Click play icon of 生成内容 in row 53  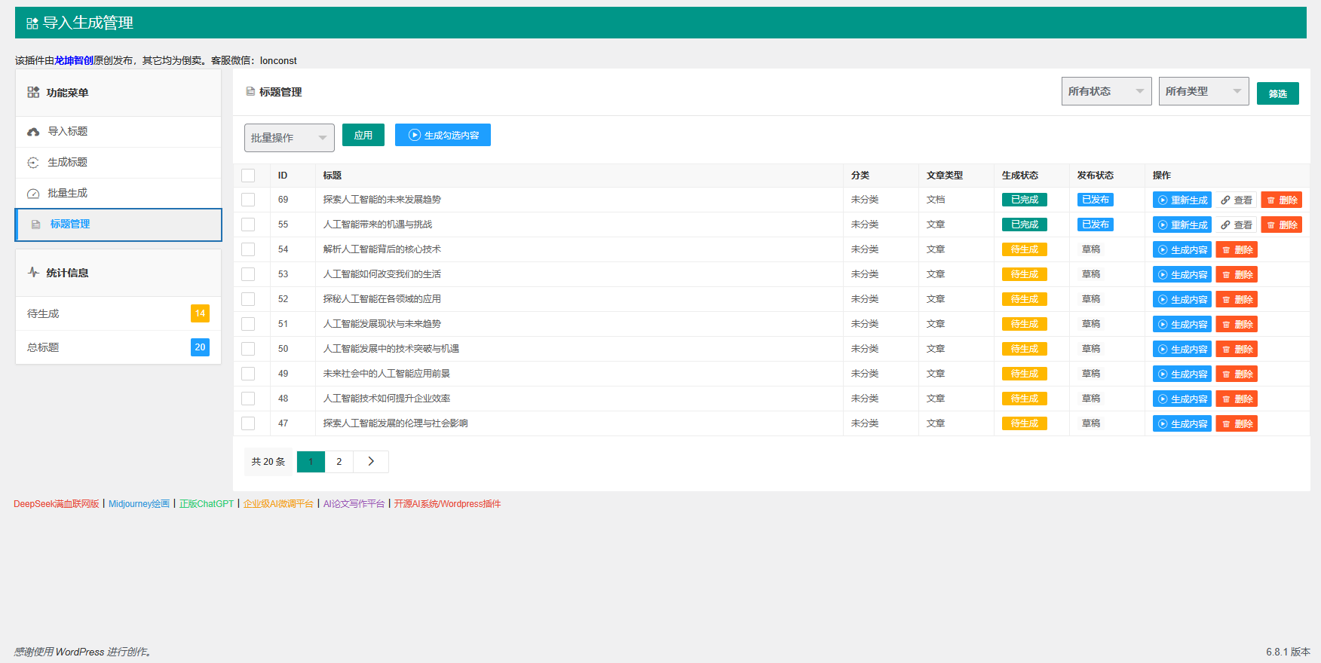point(1163,275)
